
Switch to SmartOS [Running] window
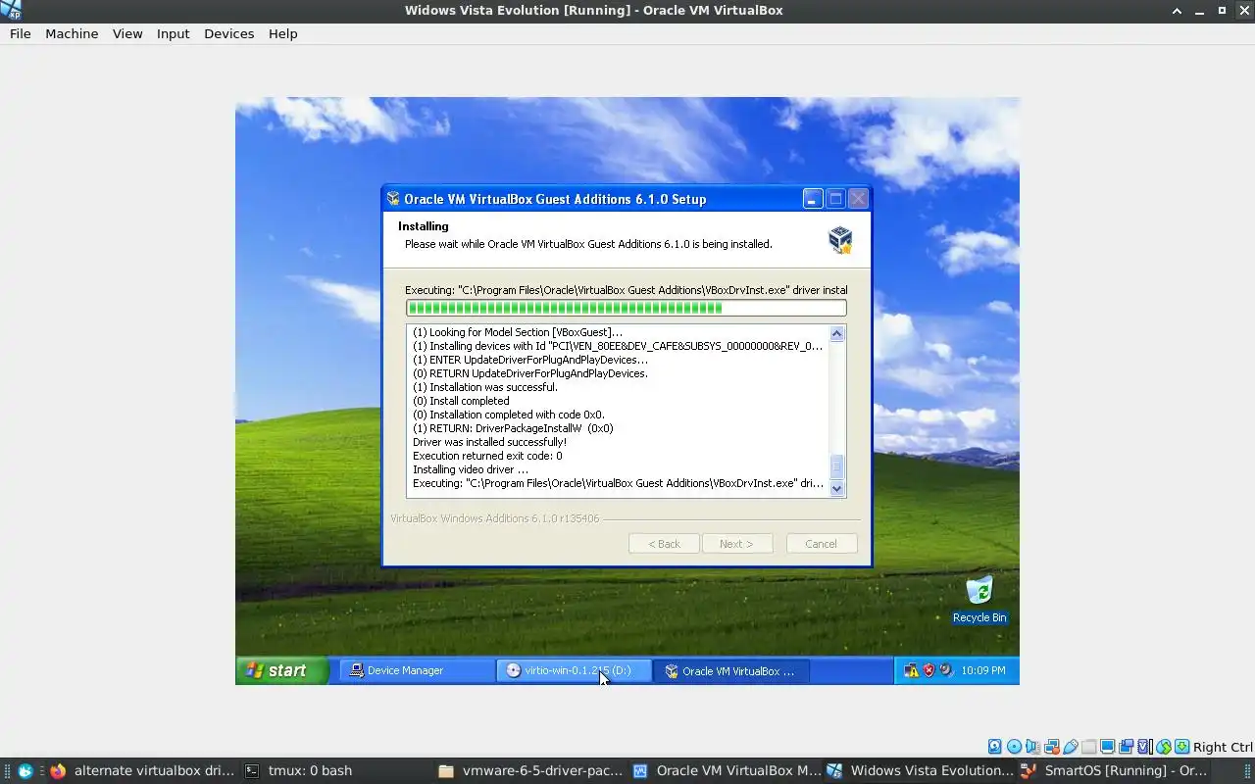coord(1116,770)
